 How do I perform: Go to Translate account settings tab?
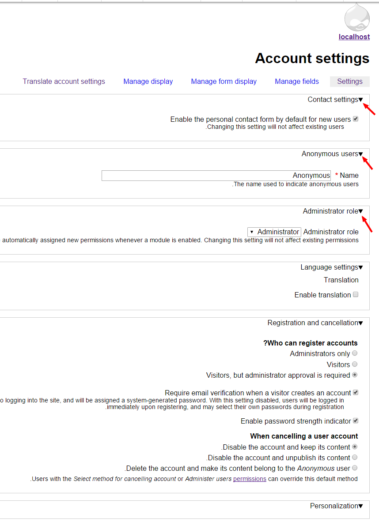pyautogui.click(x=64, y=81)
